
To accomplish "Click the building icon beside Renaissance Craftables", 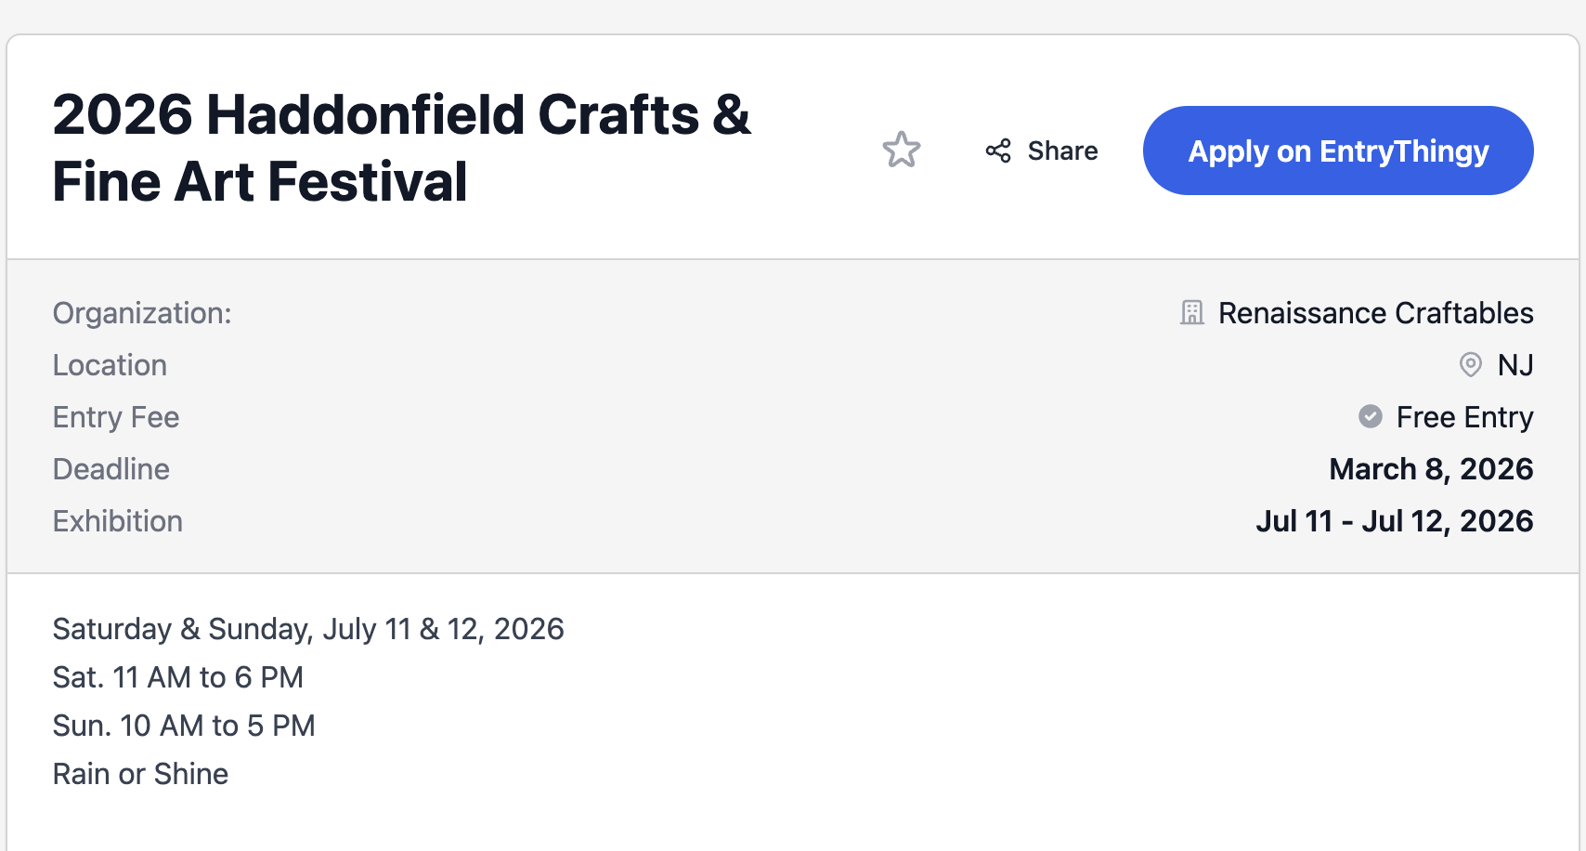I will (1192, 313).
